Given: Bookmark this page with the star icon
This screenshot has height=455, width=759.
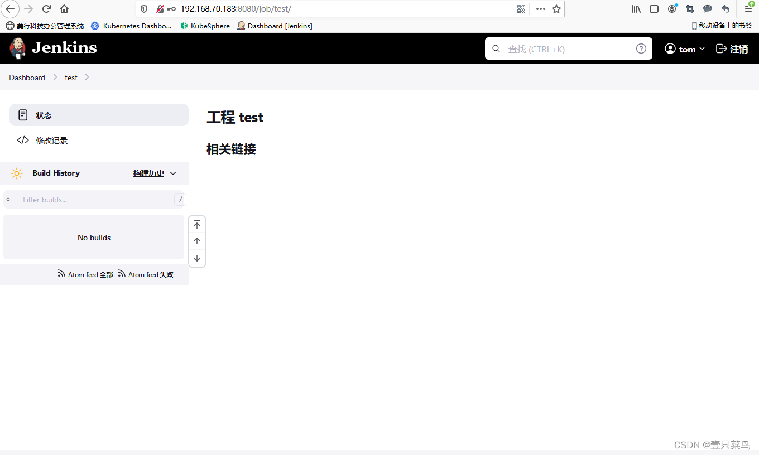Looking at the screenshot, I should pos(556,9).
